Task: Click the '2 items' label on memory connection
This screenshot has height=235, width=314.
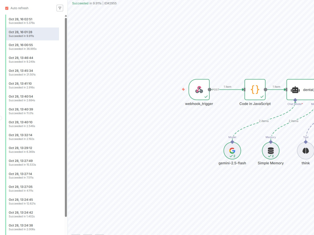Action: point(293,121)
